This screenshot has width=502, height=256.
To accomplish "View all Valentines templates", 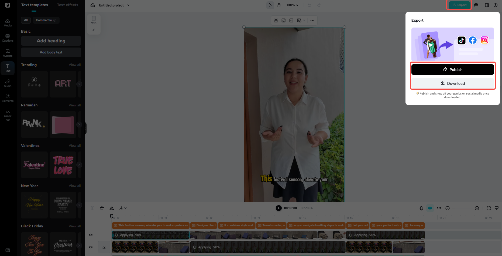I will 75,145.
